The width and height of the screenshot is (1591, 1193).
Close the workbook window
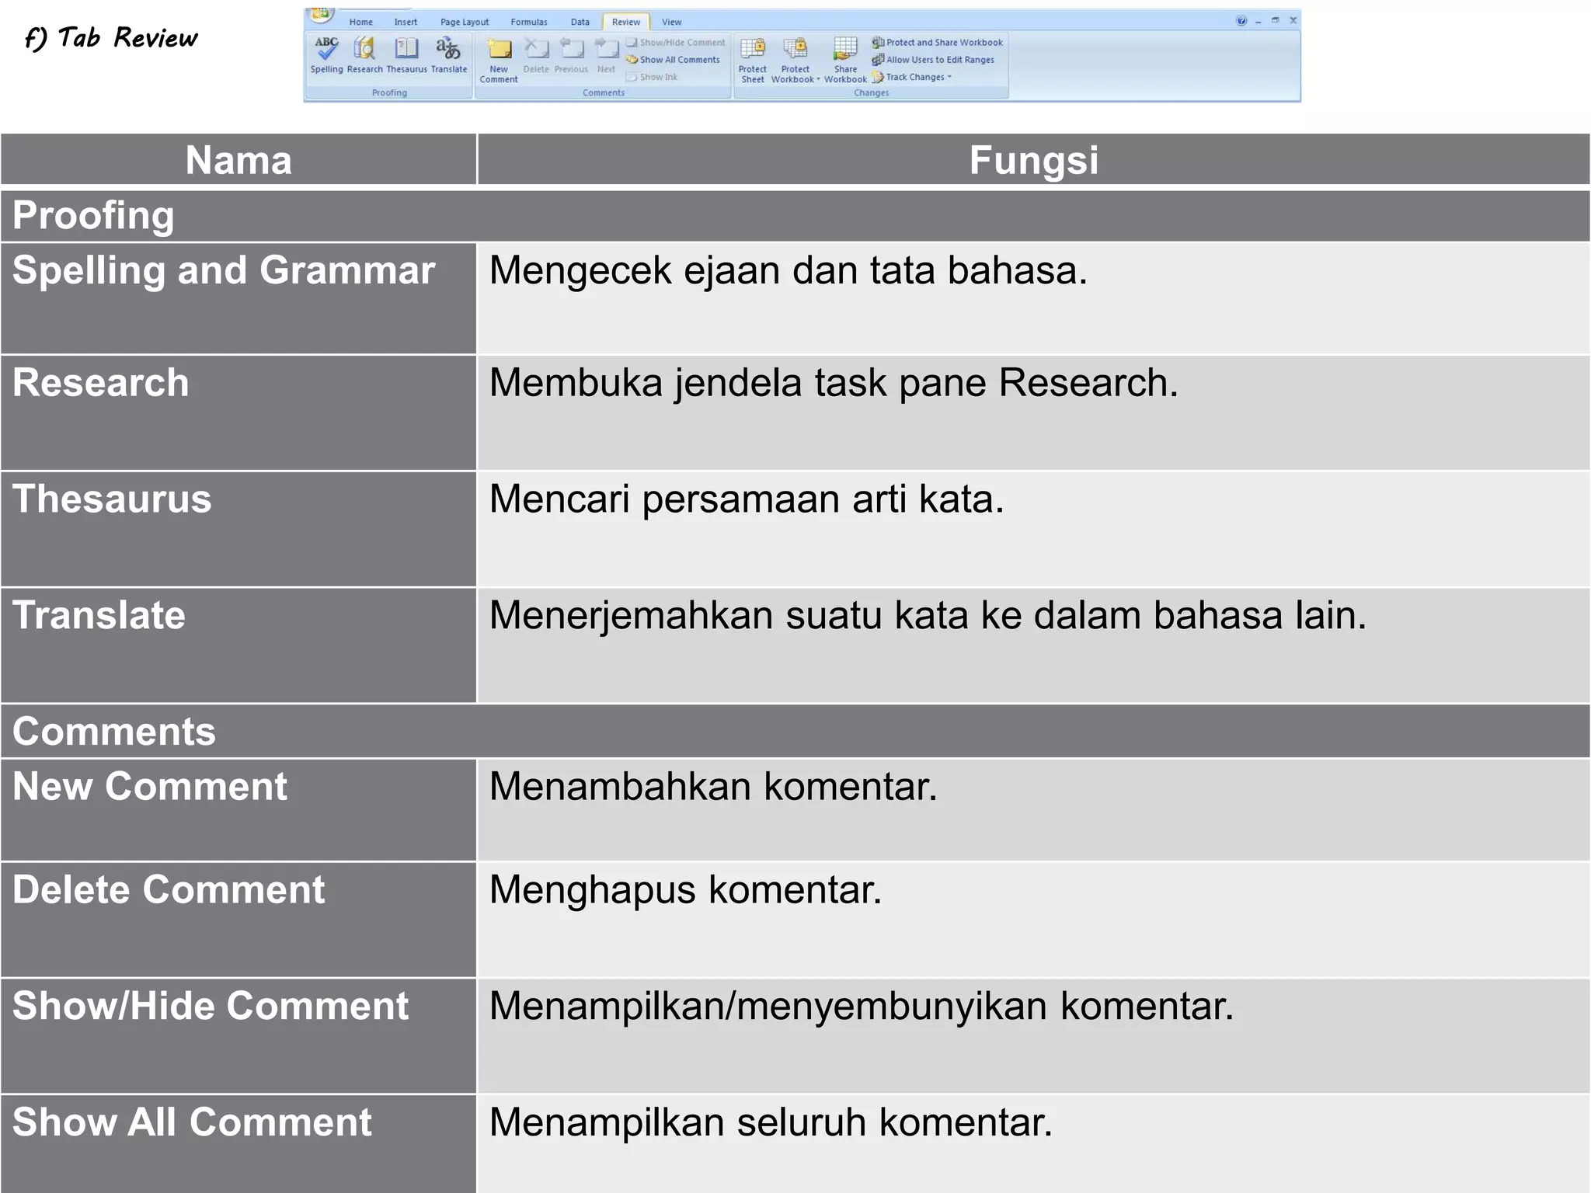[x=1293, y=21]
